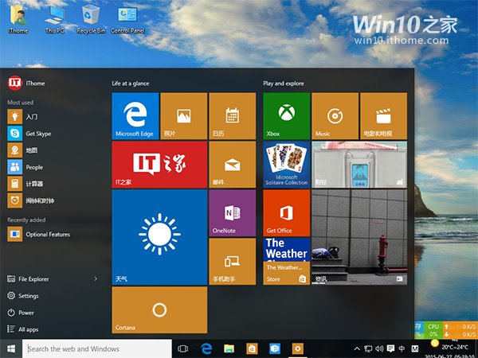Image resolution: width=478 pixels, height=358 pixels.
Task: Open the red IT之家 tile
Action: click(159, 165)
